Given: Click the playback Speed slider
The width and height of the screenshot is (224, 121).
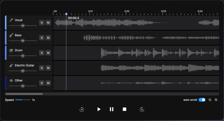Looking at the screenshot, I should (x=23, y=100).
